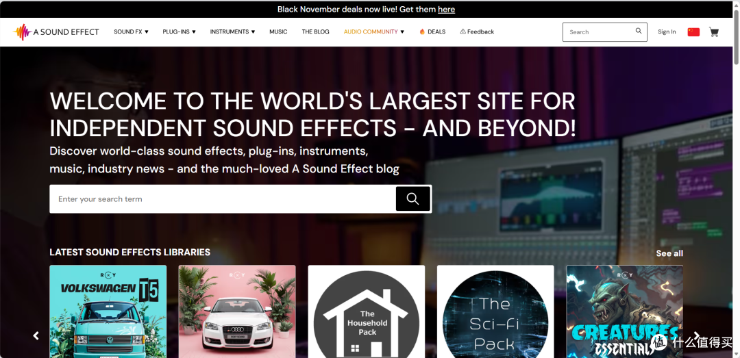Image resolution: width=740 pixels, height=358 pixels.
Task: Click the Latest Sound Effects Libraries heading
Action: [129, 252]
